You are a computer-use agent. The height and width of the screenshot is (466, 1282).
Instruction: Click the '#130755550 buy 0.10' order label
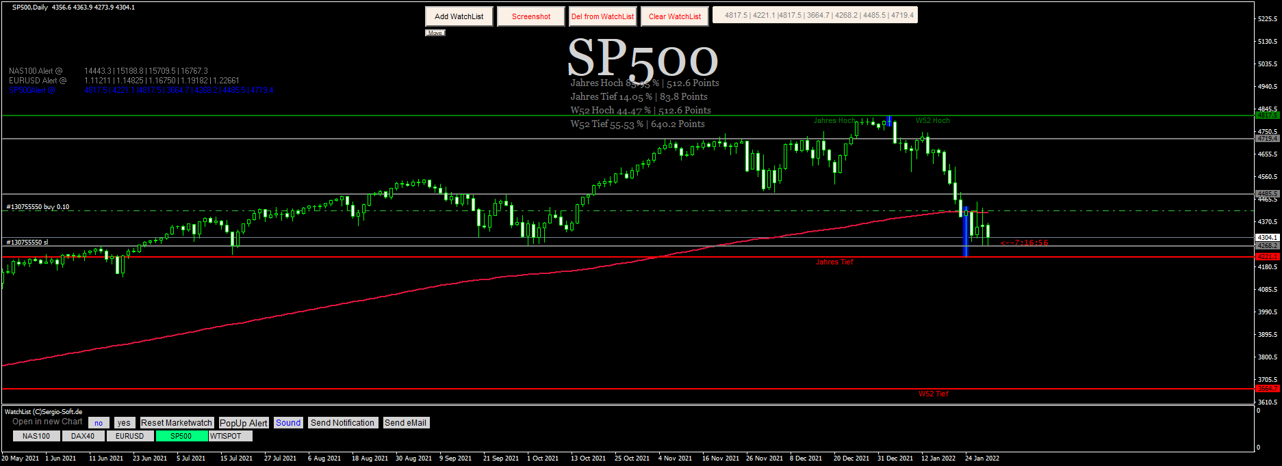coord(38,206)
